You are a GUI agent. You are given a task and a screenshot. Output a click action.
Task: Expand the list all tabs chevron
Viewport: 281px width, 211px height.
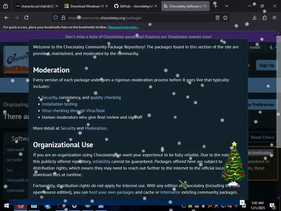226,6
